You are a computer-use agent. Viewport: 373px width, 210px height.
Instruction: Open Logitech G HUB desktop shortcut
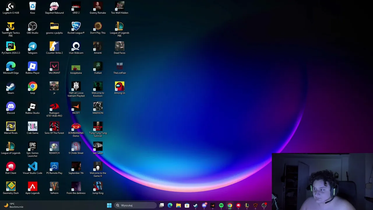(x=11, y=8)
